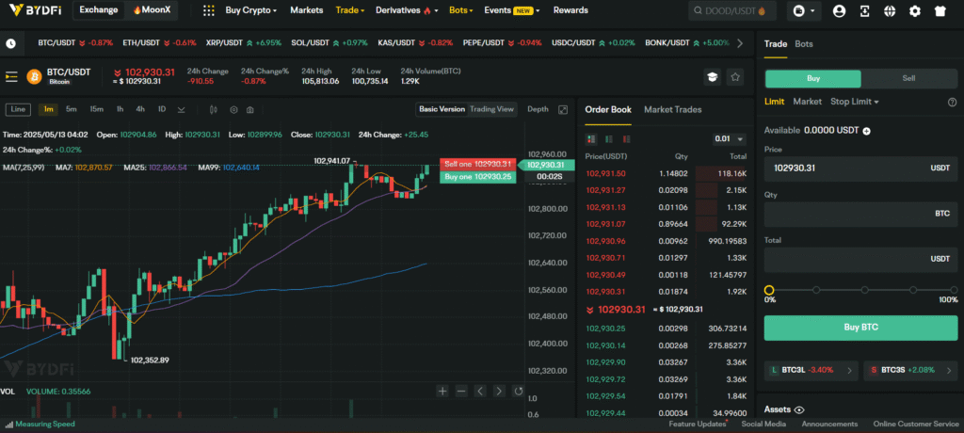The width and height of the screenshot is (964, 433).
Task: Move the chart left arrow
Action: pyautogui.click(x=481, y=392)
